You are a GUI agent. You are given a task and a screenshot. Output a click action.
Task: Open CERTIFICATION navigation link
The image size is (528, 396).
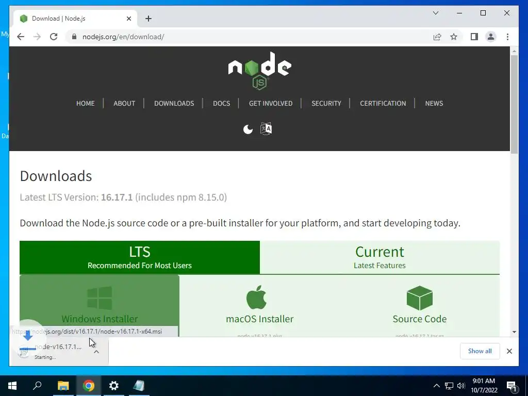click(383, 103)
